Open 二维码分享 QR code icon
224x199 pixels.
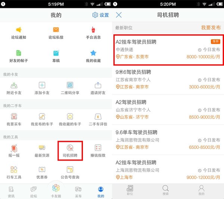[70, 85]
